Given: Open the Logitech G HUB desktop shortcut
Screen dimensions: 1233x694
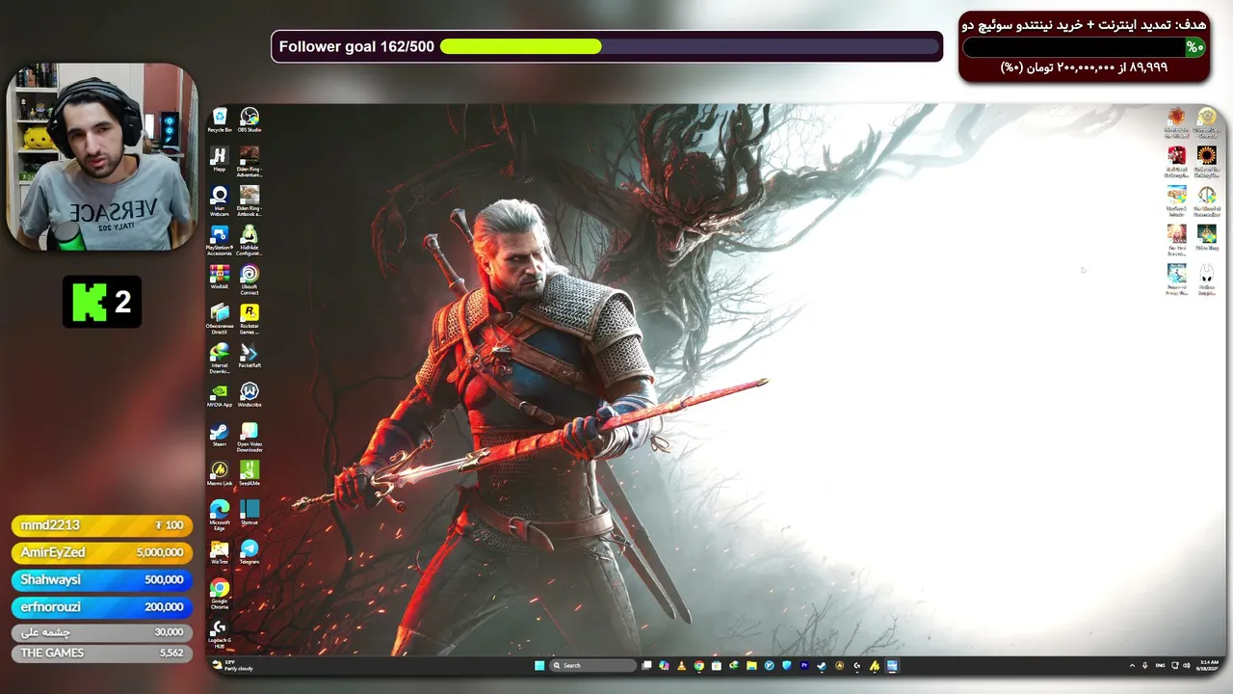Looking at the screenshot, I should tap(220, 634).
